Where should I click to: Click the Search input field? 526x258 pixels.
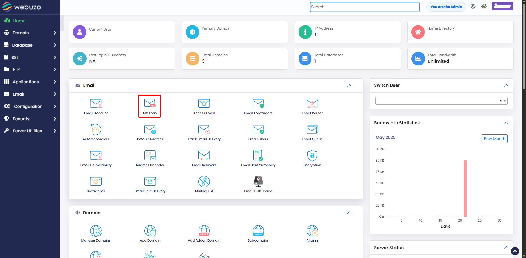click(365, 7)
